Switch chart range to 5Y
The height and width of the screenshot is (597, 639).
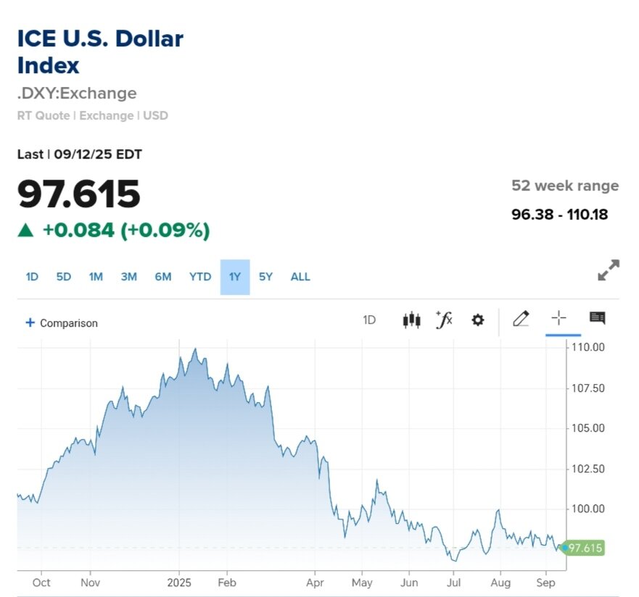pyautogui.click(x=265, y=277)
